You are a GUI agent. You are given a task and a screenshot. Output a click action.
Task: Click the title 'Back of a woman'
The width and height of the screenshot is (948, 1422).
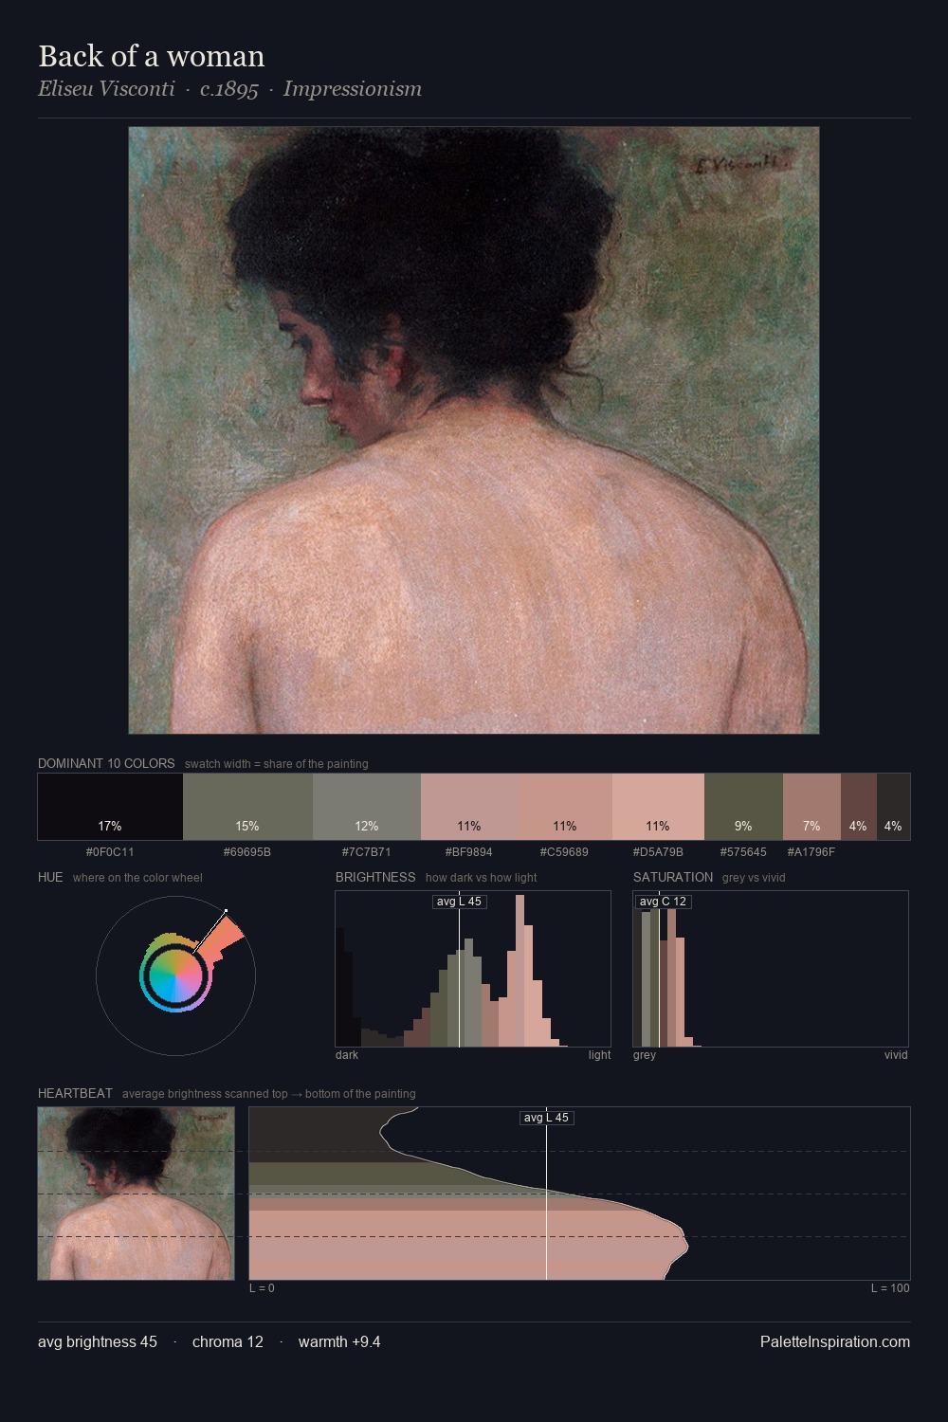point(152,56)
